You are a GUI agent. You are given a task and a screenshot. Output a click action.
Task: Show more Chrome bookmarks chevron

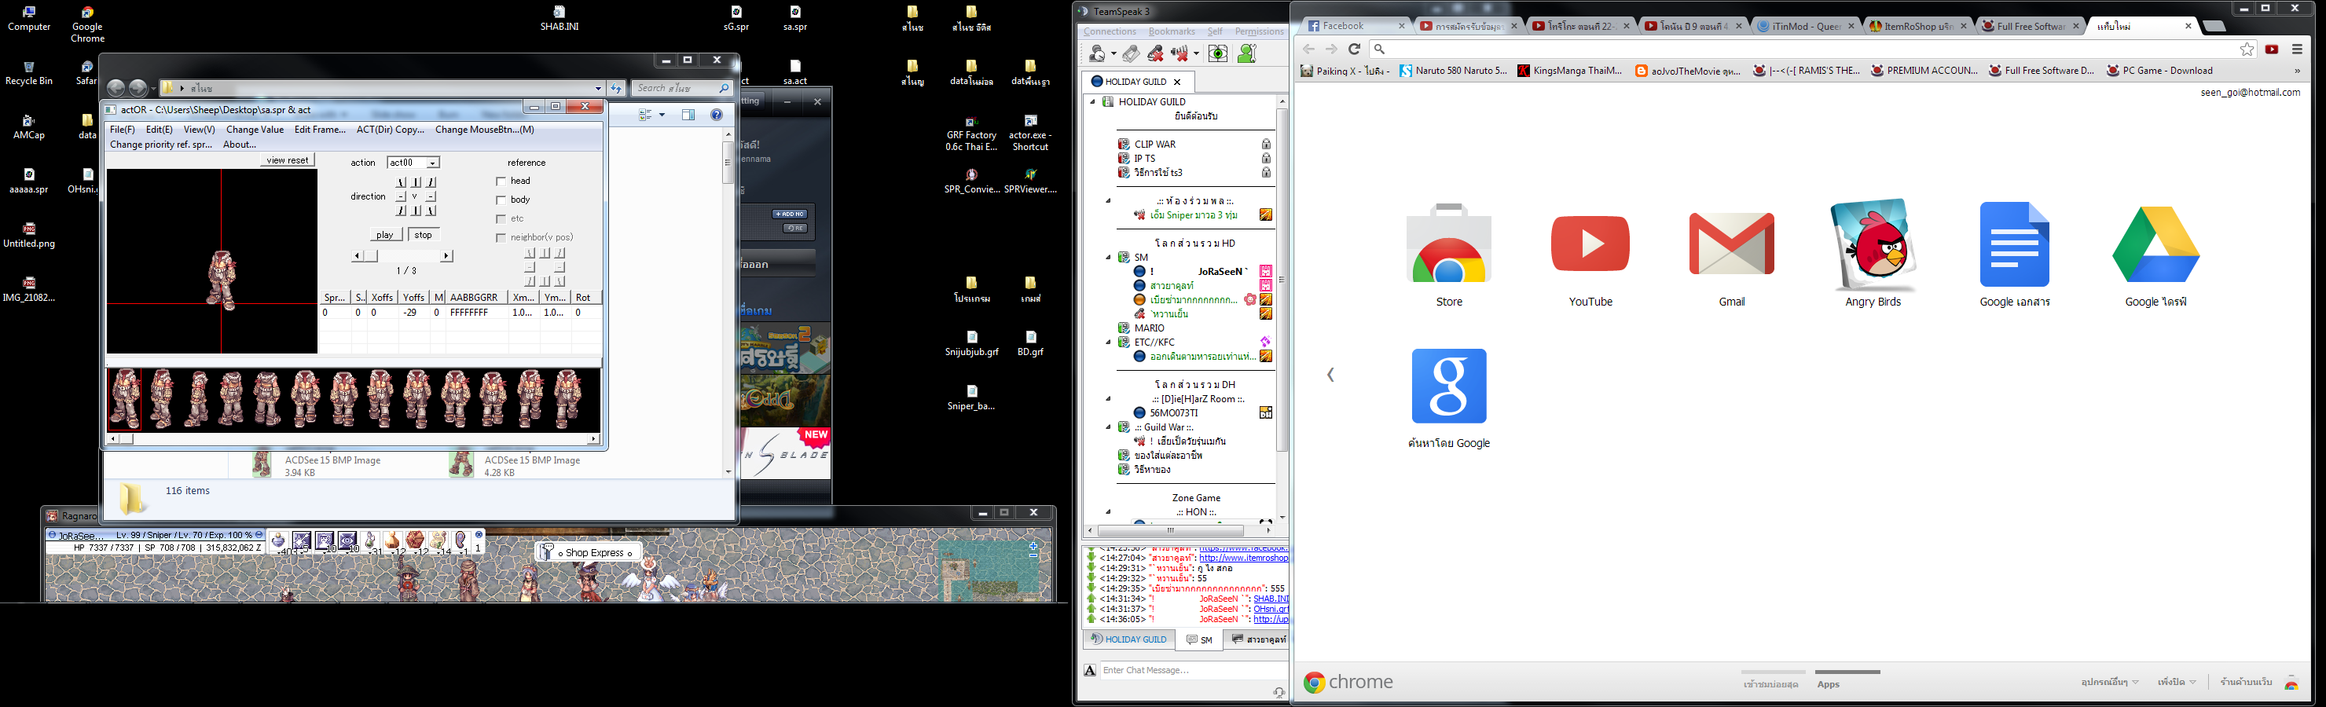pyautogui.click(x=2297, y=71)
